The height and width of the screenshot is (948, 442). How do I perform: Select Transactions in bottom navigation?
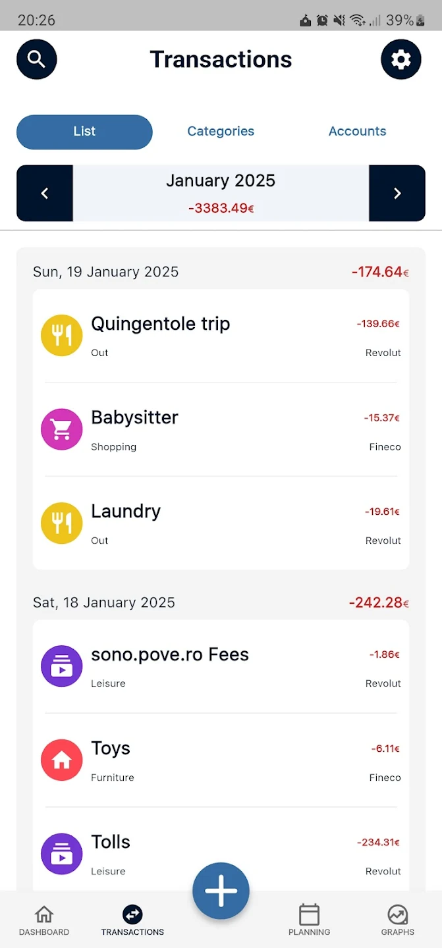132,920
